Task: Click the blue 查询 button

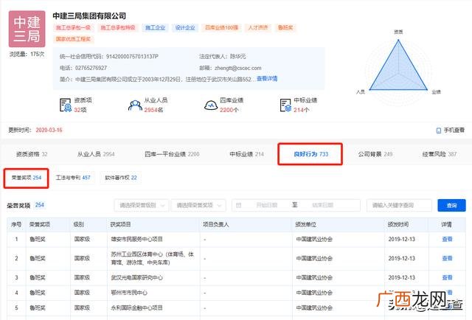Action: pos(451,205)
